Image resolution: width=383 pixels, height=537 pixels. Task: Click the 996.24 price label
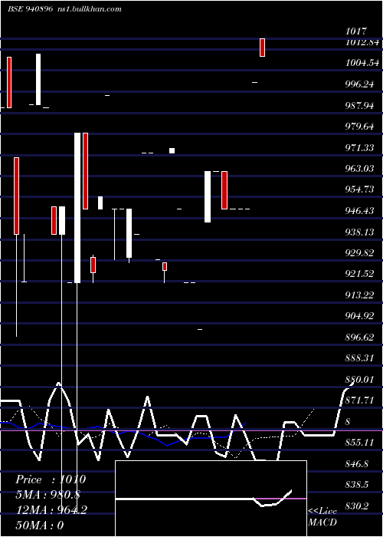[359, 84]
